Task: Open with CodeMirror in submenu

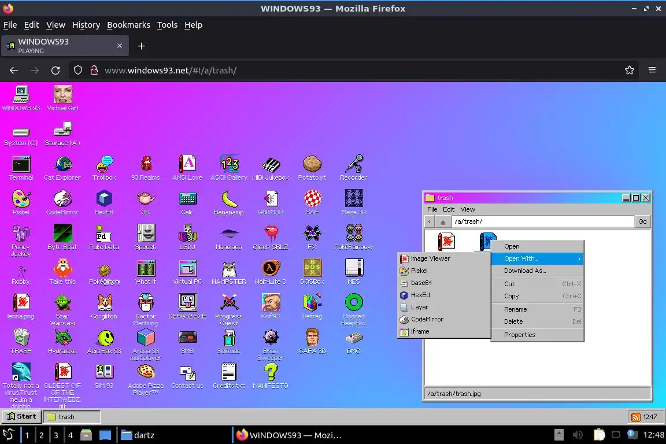Action: pos(444,319)
